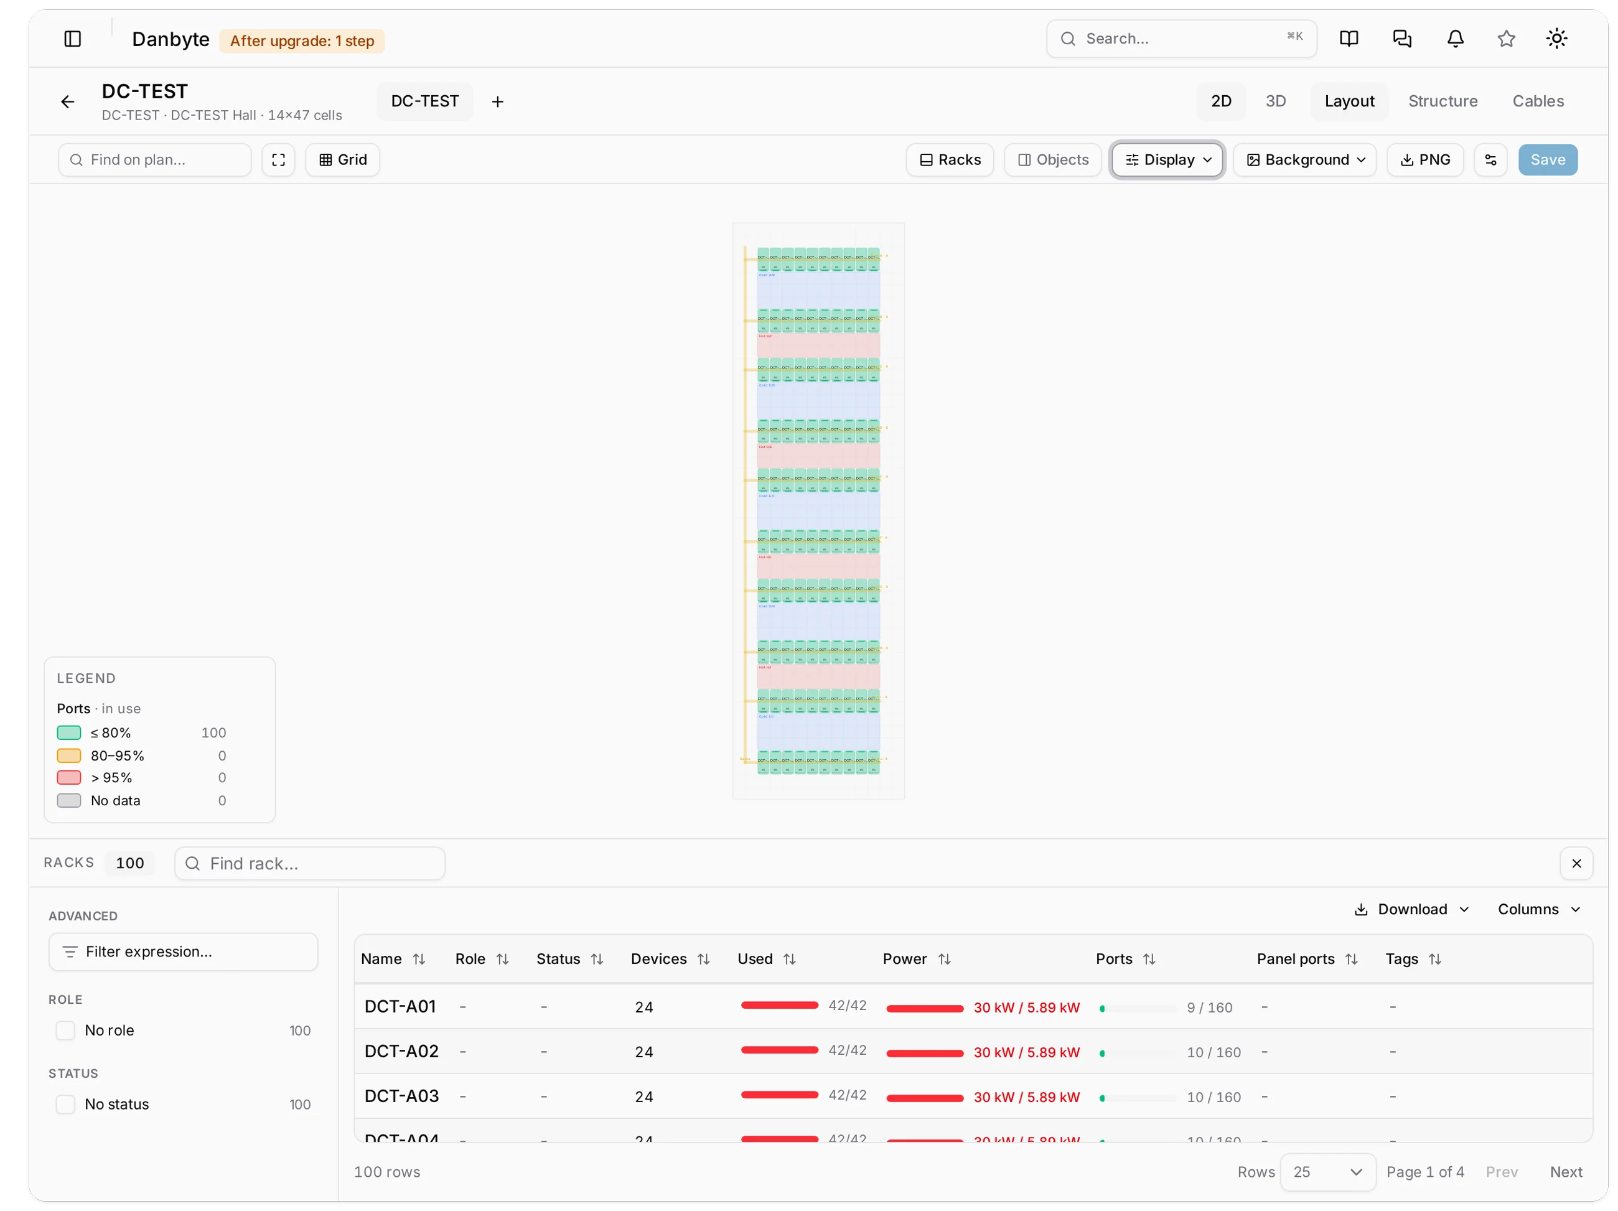
Task: Open the Background dropdown
Action: click(1304, 159)
